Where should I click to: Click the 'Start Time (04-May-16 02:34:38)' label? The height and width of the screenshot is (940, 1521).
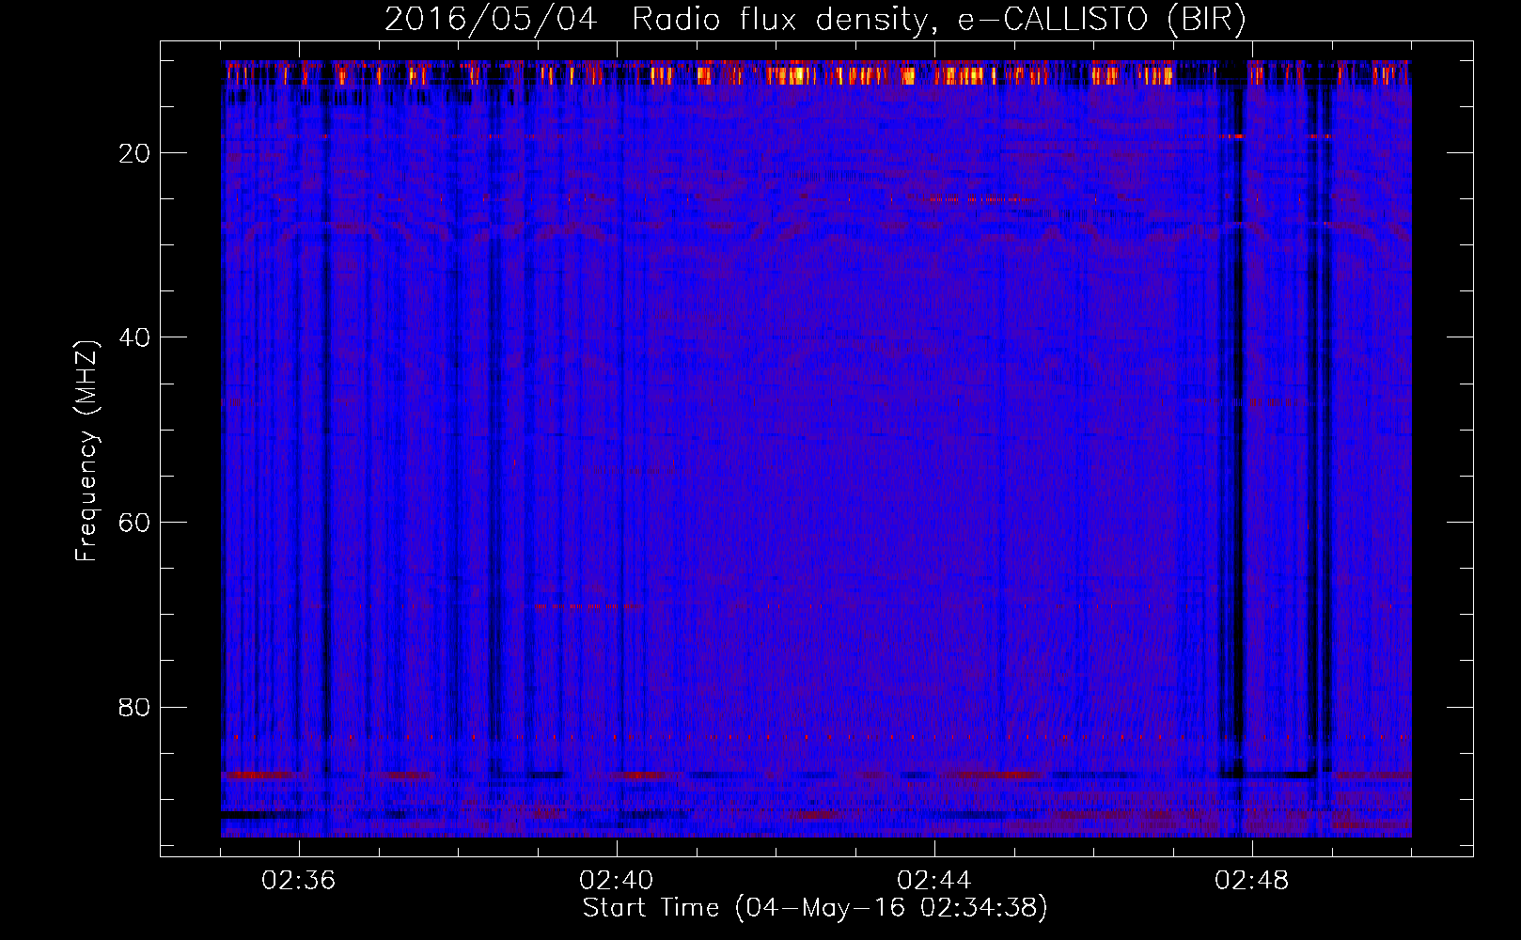point(815,908)
